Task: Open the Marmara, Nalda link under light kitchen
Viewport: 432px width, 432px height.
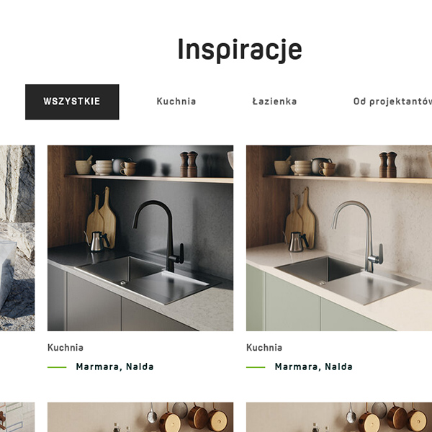Action: pyautogui.click(x=313, y=366)
